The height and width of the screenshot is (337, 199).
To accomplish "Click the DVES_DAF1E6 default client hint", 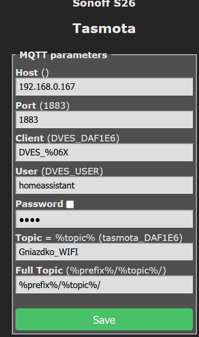I will [83, 138].
